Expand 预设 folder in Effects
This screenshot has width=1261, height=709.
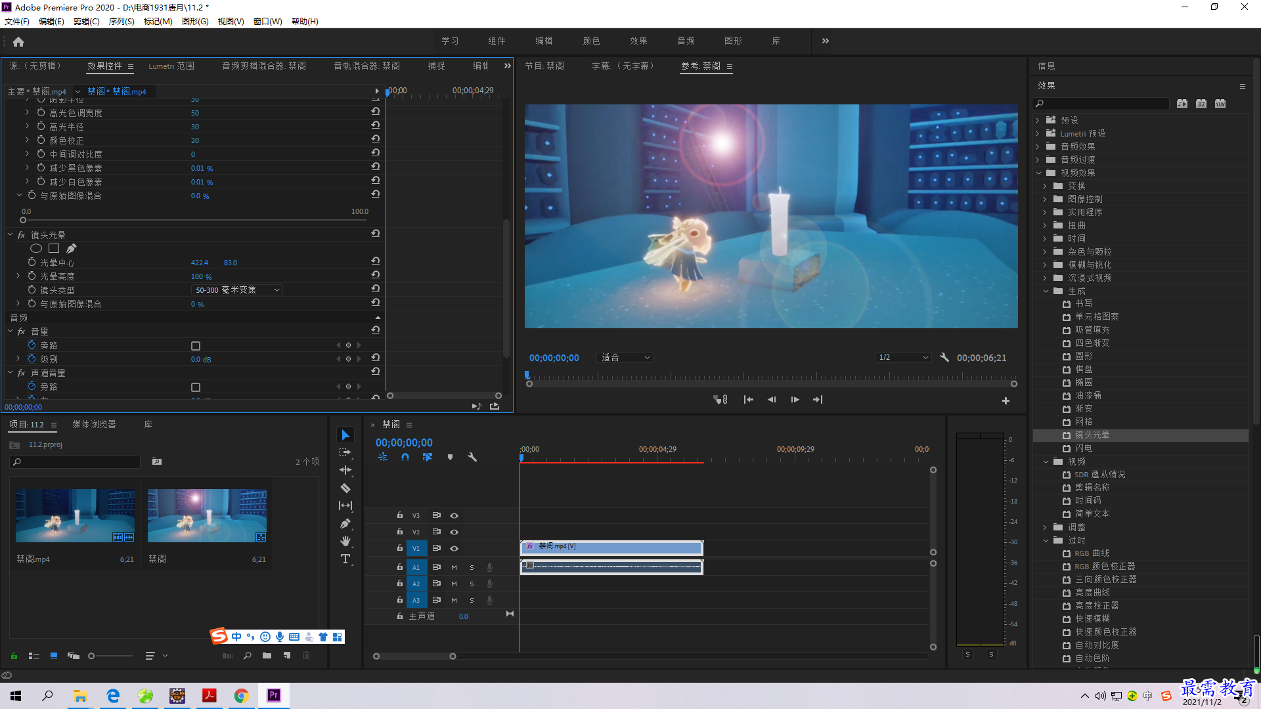pyautogui.click(x=1038, y=121)
